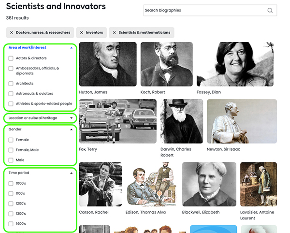Follow the Lavoisier, Antoine Laurent name link
Viewport: 290px width, 233px height.
(x=257, y=215)
